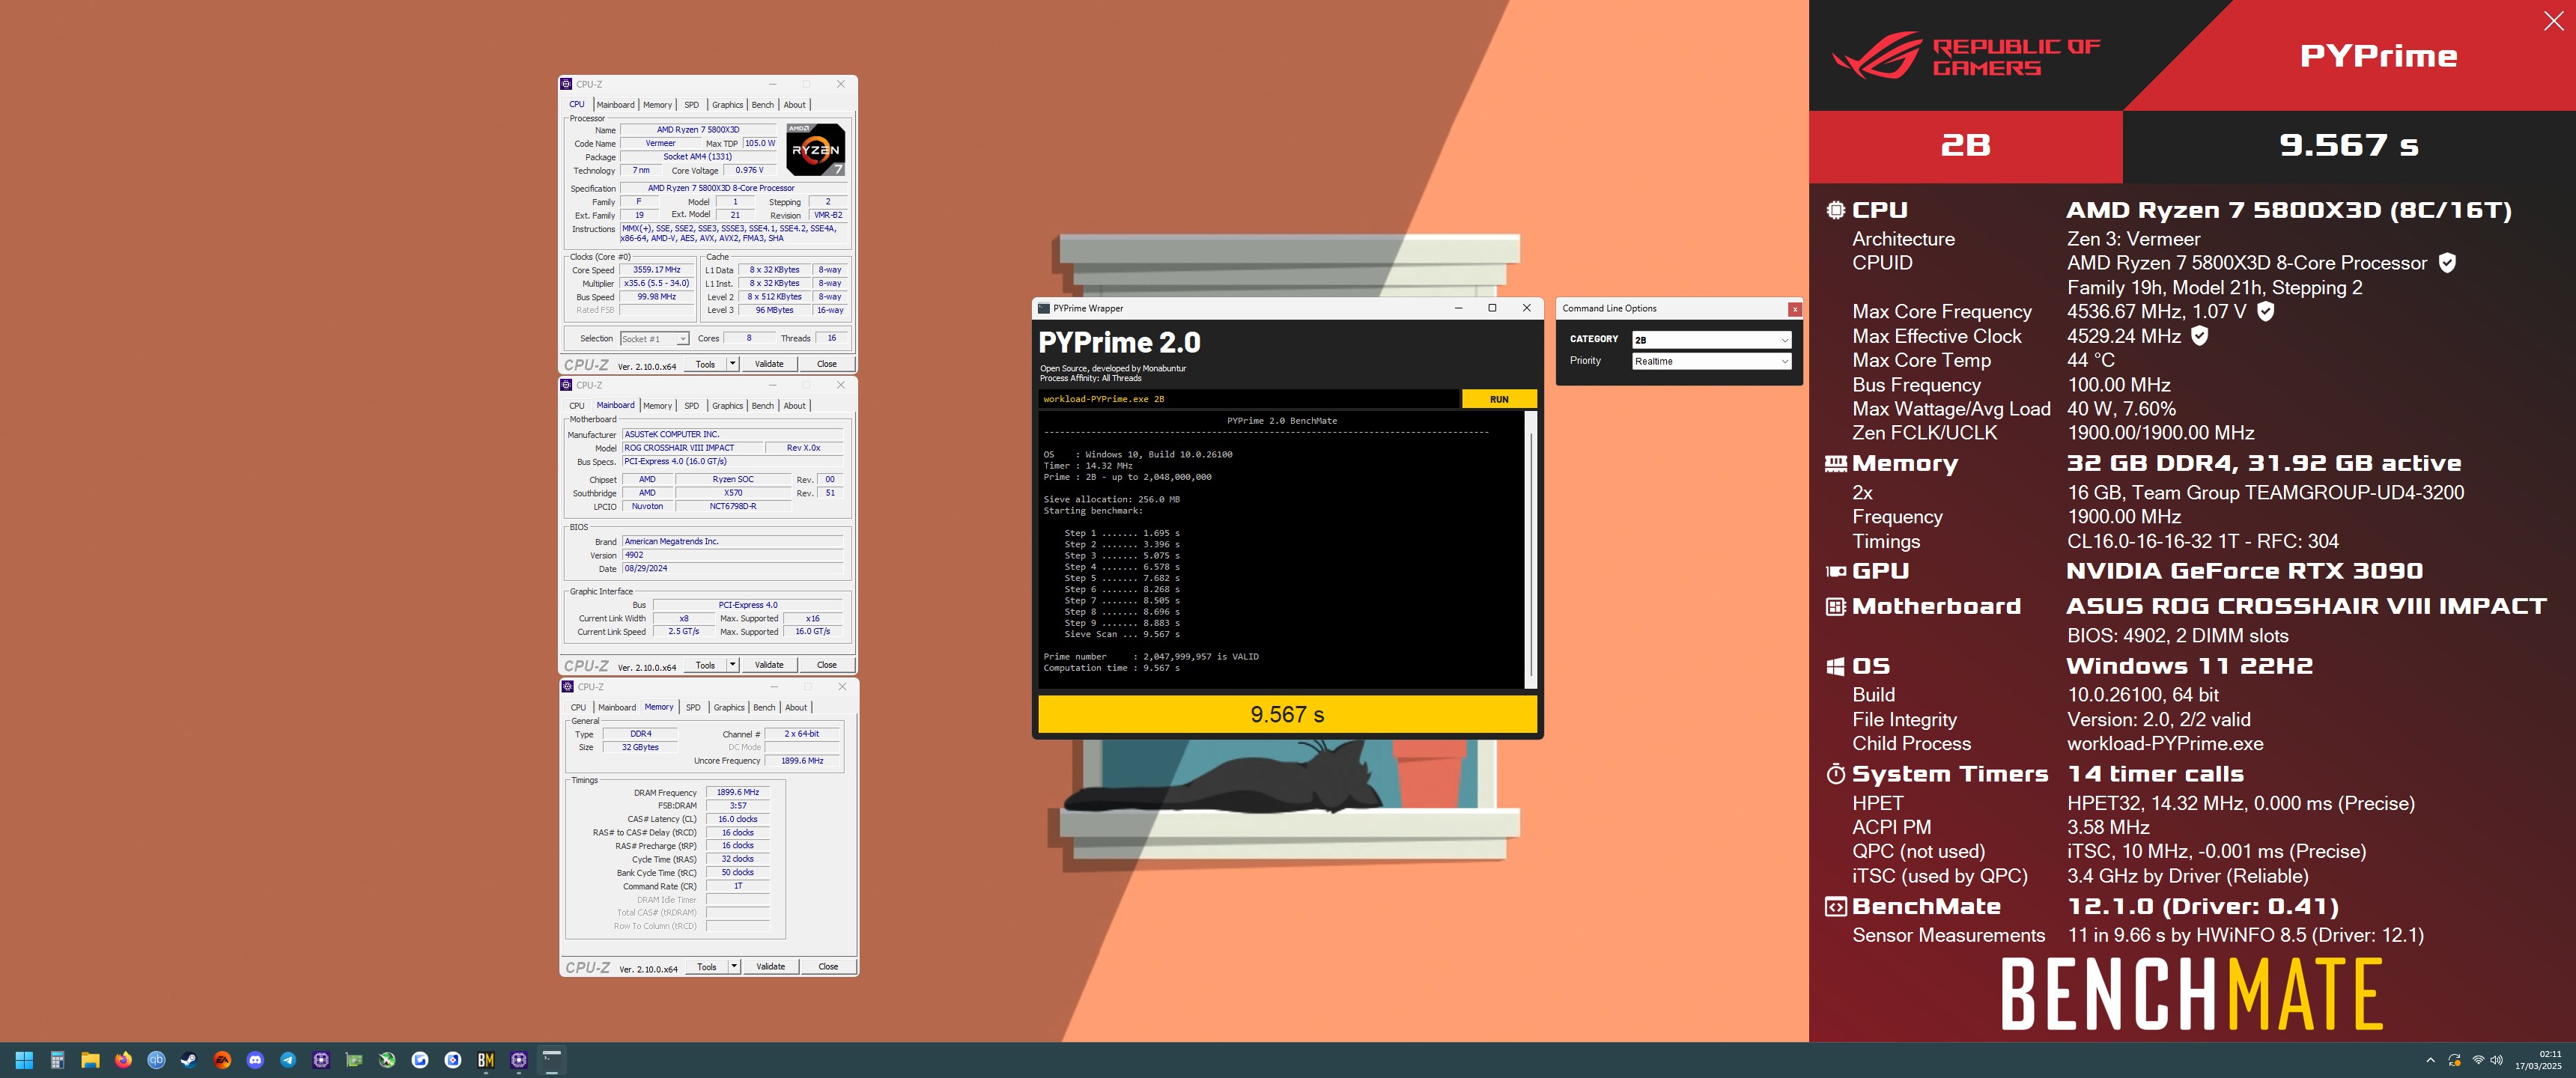Click the Core Speed 3559.17 MHz value
This screenshot has height=1078, width=2576.
pyautogui.click(x=656, y=270)
